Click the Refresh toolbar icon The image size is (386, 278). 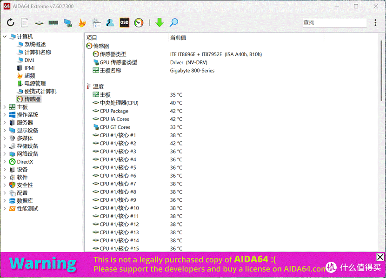pos(11,23)
